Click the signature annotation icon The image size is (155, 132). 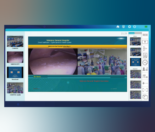point(145,76)
